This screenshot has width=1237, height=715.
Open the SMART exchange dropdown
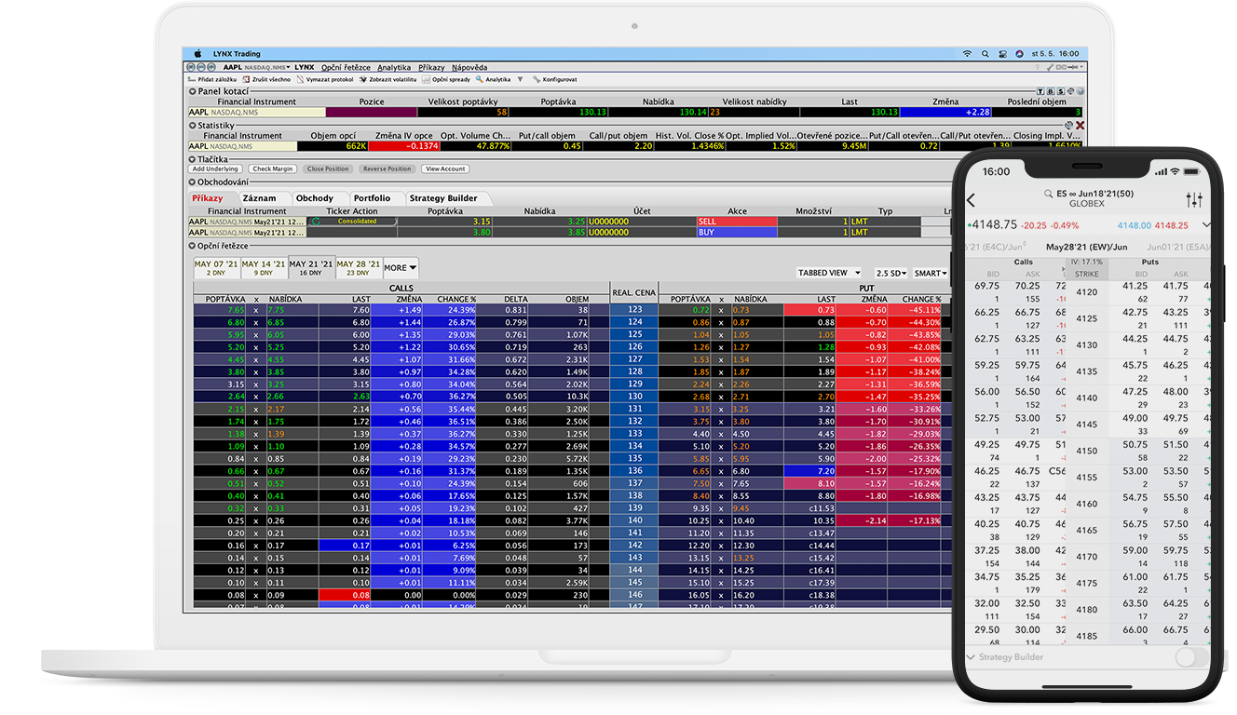tap(931, 273)
